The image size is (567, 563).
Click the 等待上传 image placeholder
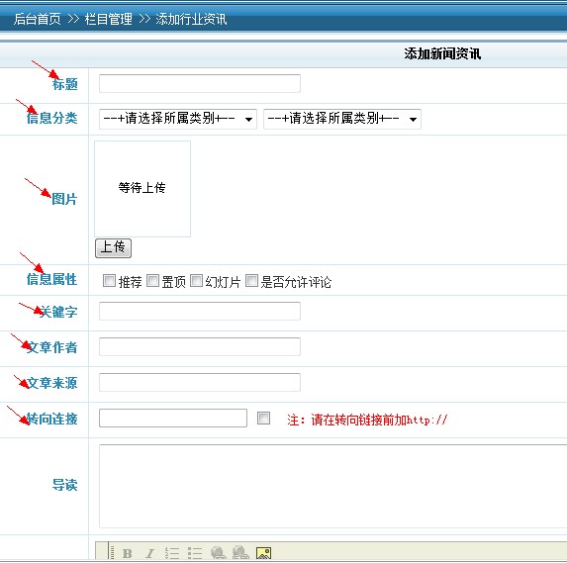tap(142, 189)
